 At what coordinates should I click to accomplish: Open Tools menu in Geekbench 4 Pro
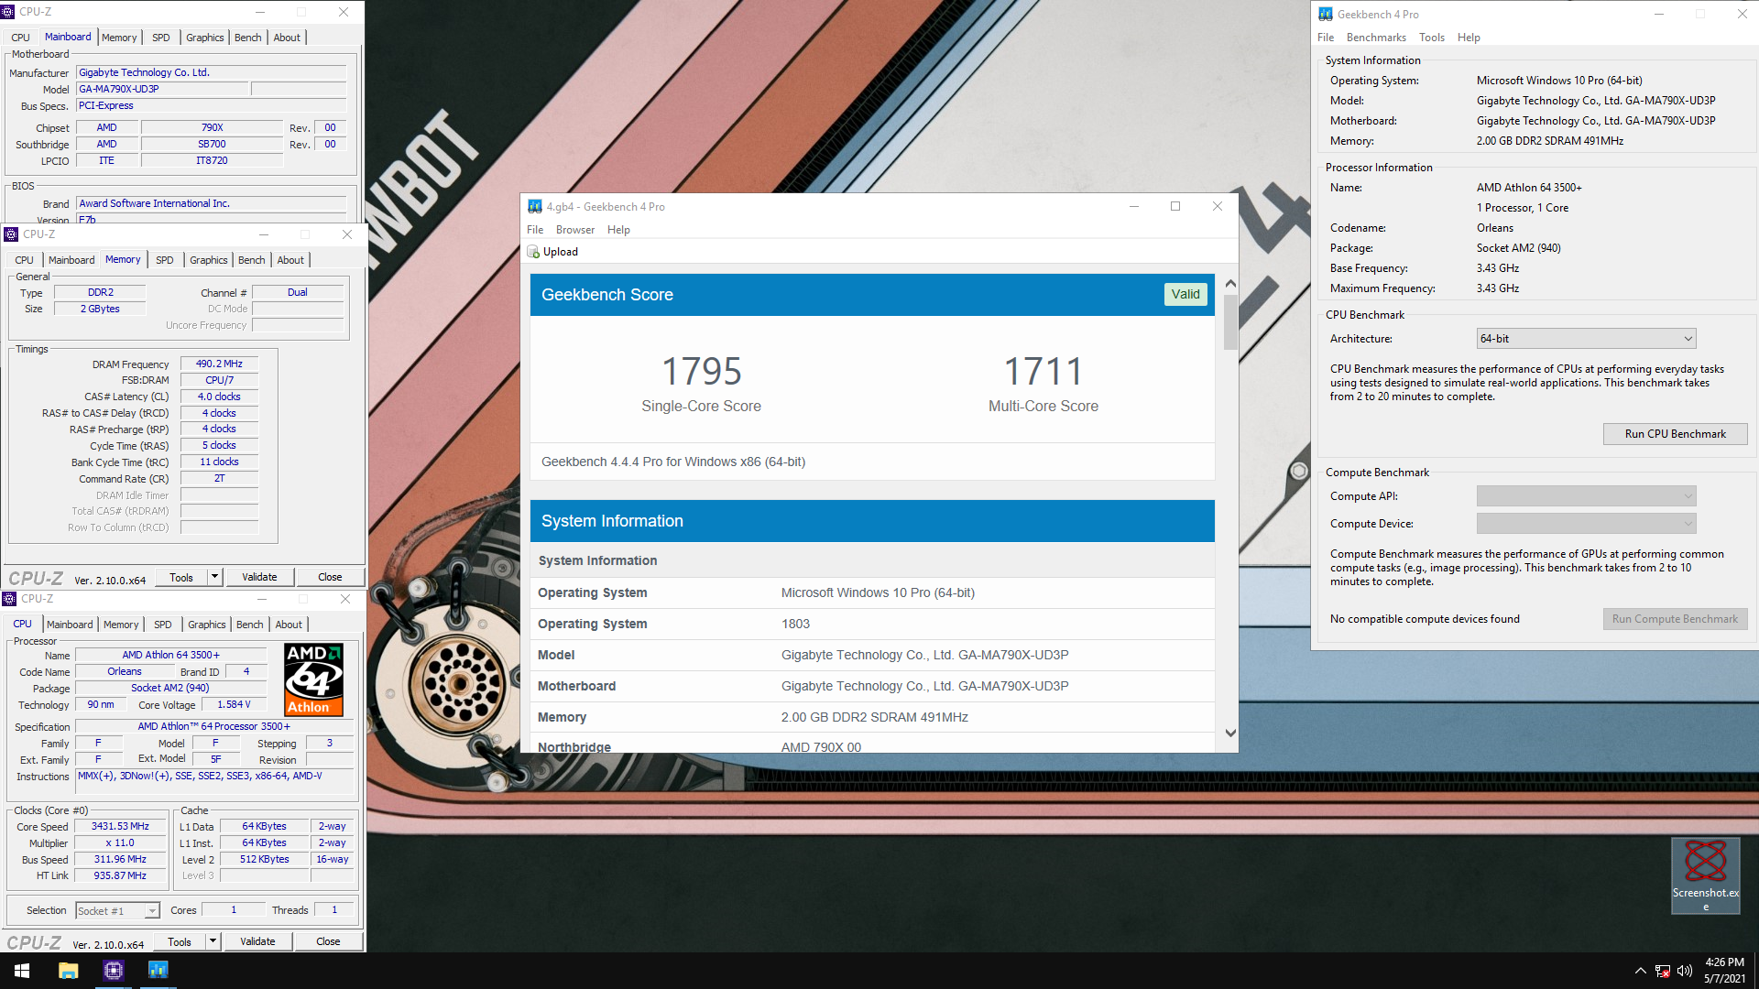[1431, 38]
